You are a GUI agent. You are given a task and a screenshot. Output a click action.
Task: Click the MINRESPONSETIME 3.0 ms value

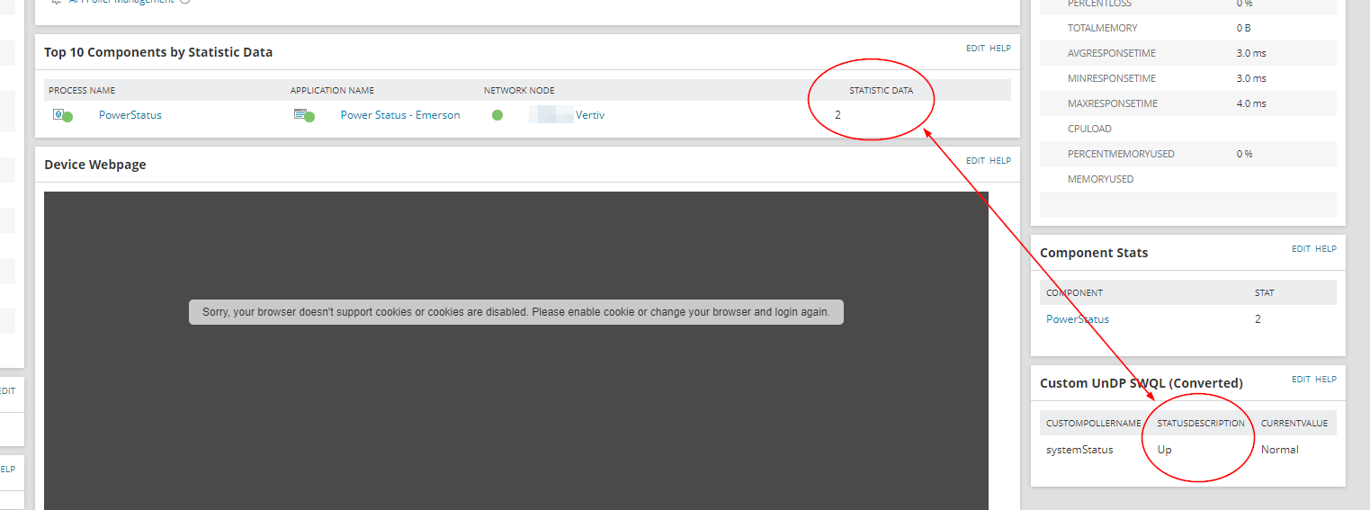(x=1251, y=79)
